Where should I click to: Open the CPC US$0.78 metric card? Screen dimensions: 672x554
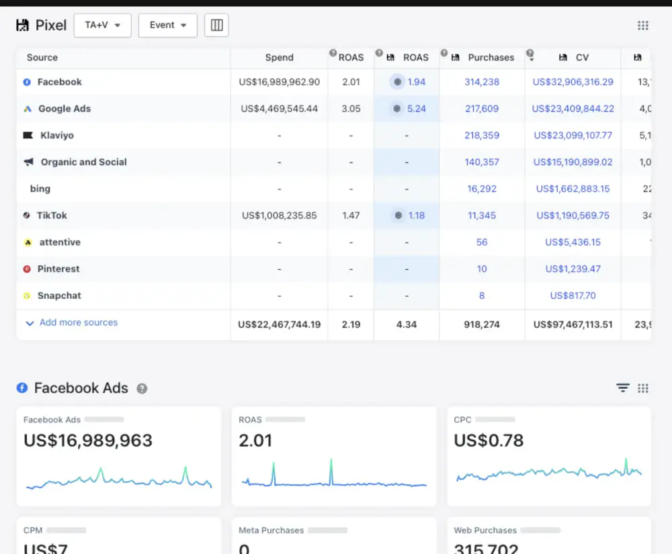click(x=549, y=457)
